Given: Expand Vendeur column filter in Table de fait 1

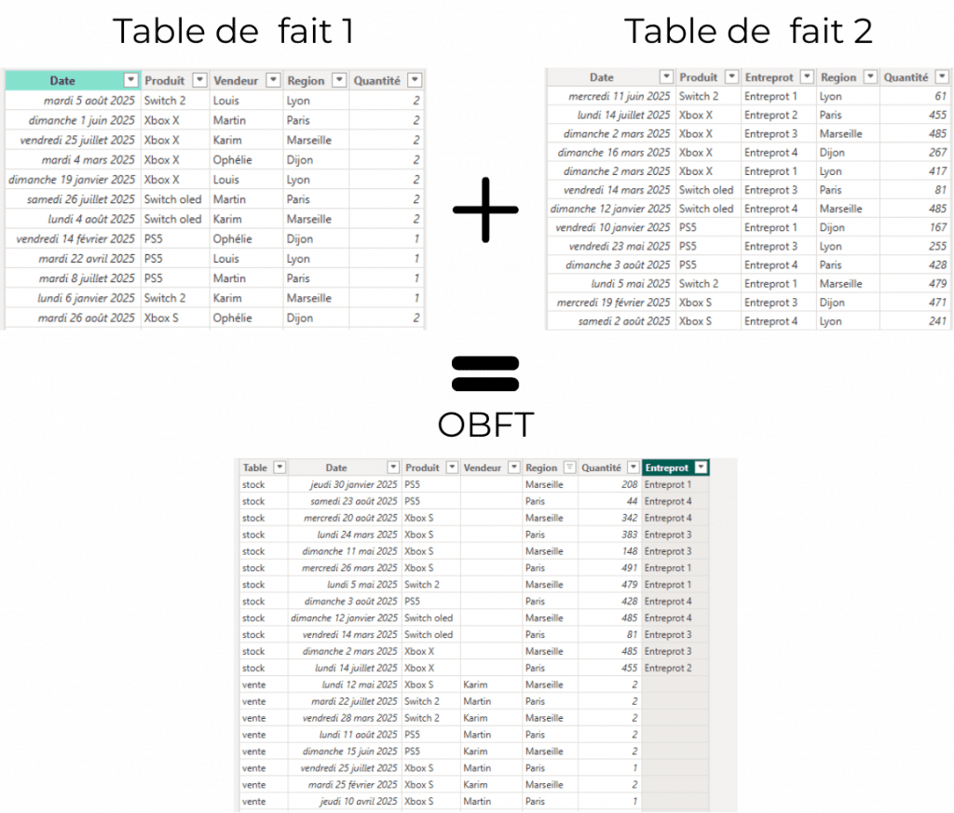Looking at the screenshot, I should coord(272,81).
